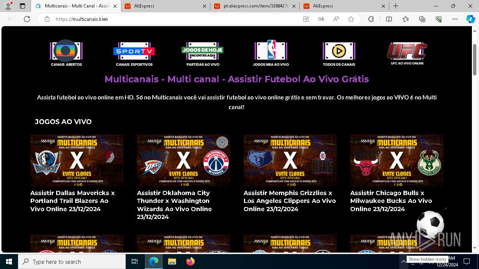479x269 pixels.
Task: Go back to the previous page
Action: (x=10, y=19)
